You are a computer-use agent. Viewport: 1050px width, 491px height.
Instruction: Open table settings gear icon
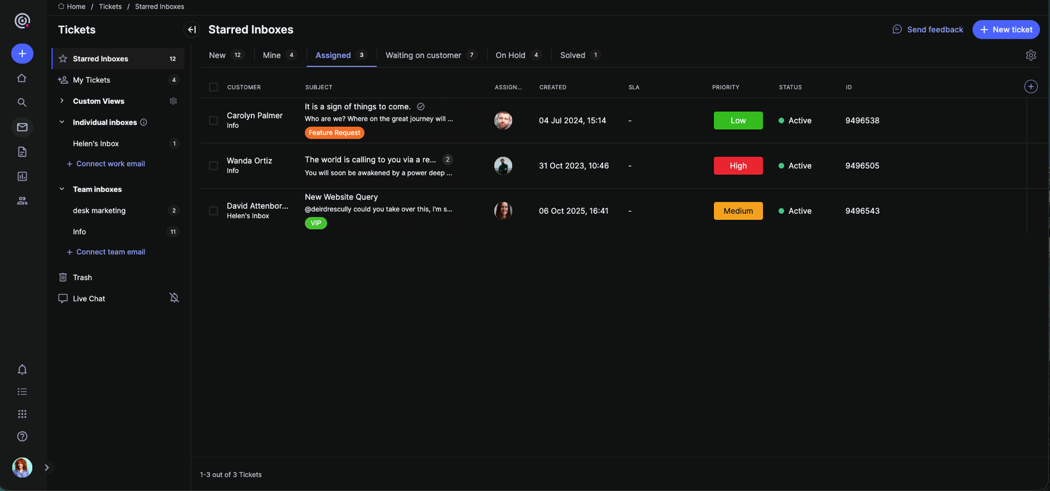pos(1031,55)
